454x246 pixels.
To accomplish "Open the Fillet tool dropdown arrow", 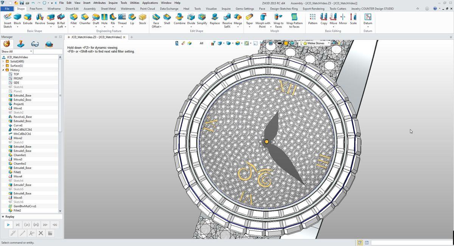I will pos(73,27).
